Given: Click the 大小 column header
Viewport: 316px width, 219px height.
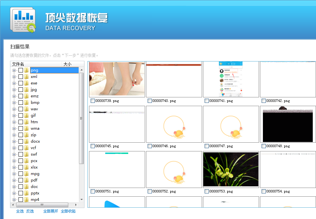Looking at the screenshot, I should (73, 64).
